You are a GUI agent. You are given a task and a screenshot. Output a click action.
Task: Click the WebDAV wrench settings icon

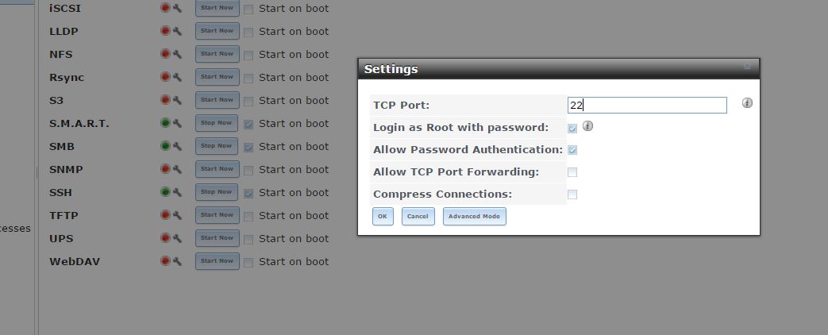click(177, 261)
